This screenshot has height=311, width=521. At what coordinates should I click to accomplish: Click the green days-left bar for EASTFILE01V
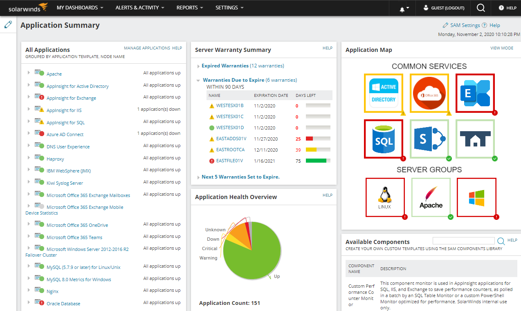319,161
